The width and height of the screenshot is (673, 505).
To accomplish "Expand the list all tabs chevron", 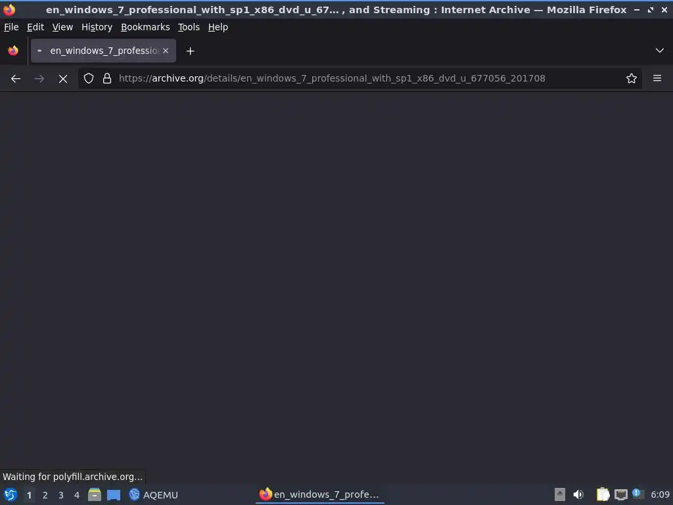I will pos(660,51).
